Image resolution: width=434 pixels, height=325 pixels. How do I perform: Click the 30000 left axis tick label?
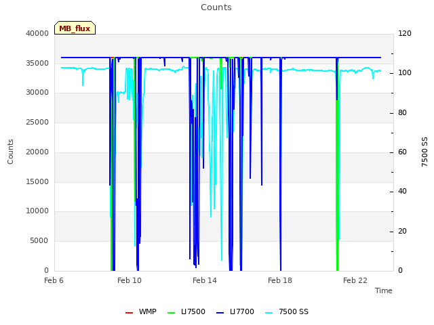coord(37,93)
